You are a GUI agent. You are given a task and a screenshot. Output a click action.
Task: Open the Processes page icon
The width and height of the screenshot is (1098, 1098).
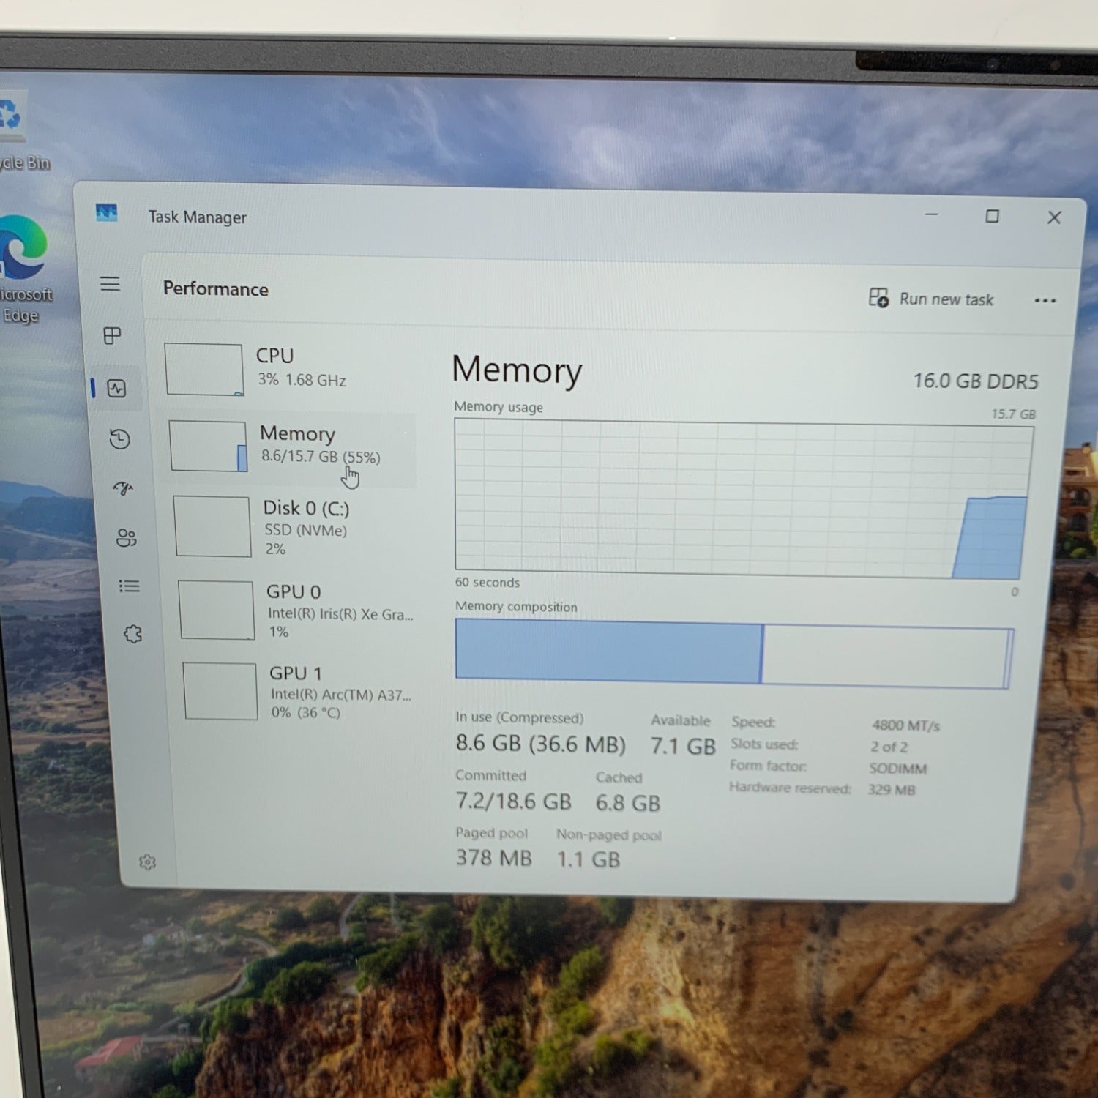coord(113,336)
